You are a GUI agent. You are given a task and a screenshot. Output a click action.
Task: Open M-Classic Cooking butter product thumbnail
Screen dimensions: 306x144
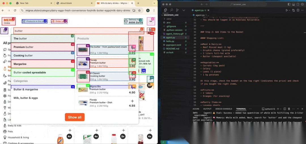[83, 76]
